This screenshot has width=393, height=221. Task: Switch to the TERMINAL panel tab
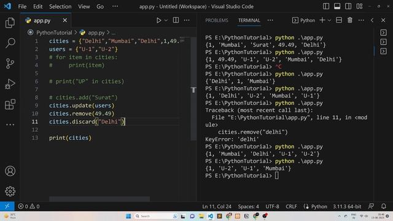pos(249,20)
